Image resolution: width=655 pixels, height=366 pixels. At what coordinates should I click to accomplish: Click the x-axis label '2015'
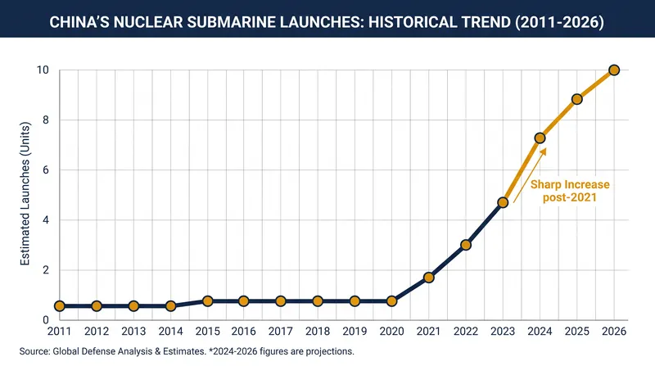(x=208, y=332)
